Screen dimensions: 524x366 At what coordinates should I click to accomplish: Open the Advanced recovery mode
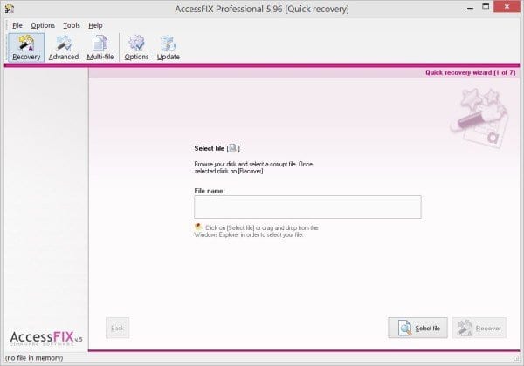pos(64,48)
